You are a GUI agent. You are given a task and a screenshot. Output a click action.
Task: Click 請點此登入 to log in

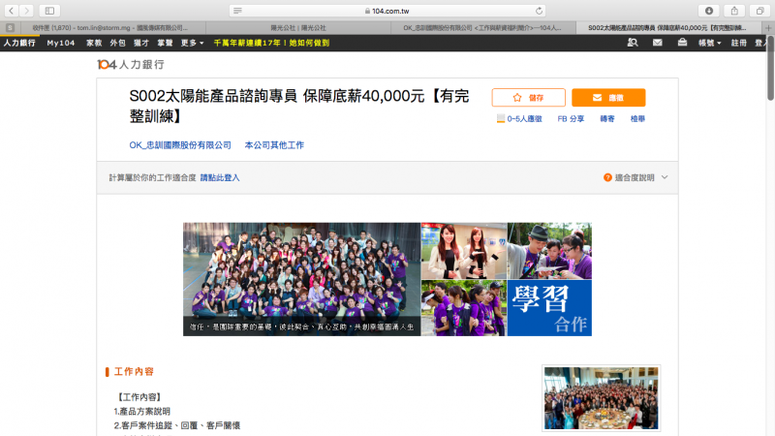[220, 177]
